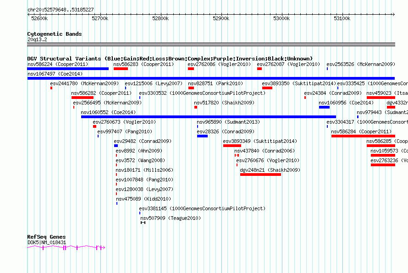This screenshot has width=408, height=273.
Task: Select nsv1067497 (Coe2014) label
Action: [55, 74]
